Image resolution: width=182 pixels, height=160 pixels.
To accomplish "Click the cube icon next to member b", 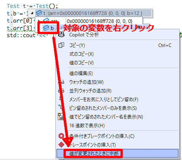I will [46, 28].
